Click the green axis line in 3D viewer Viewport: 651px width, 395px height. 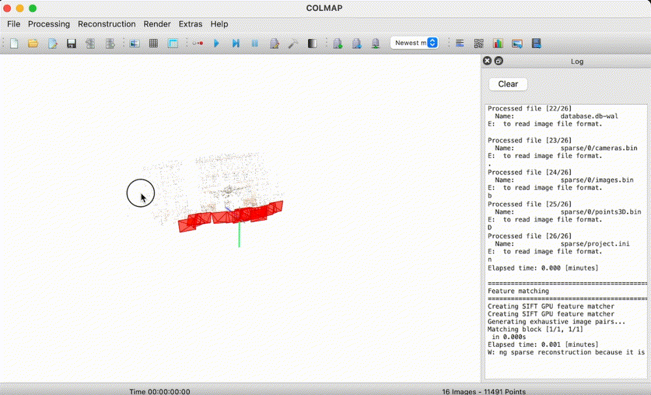point(239,234)
